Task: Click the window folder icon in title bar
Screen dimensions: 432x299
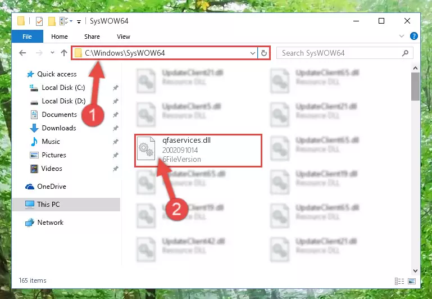Action: pos(21,21)
